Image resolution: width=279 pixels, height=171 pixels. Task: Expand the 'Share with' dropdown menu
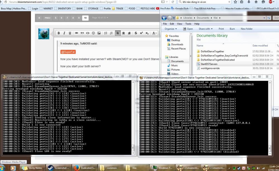[205, 29]
